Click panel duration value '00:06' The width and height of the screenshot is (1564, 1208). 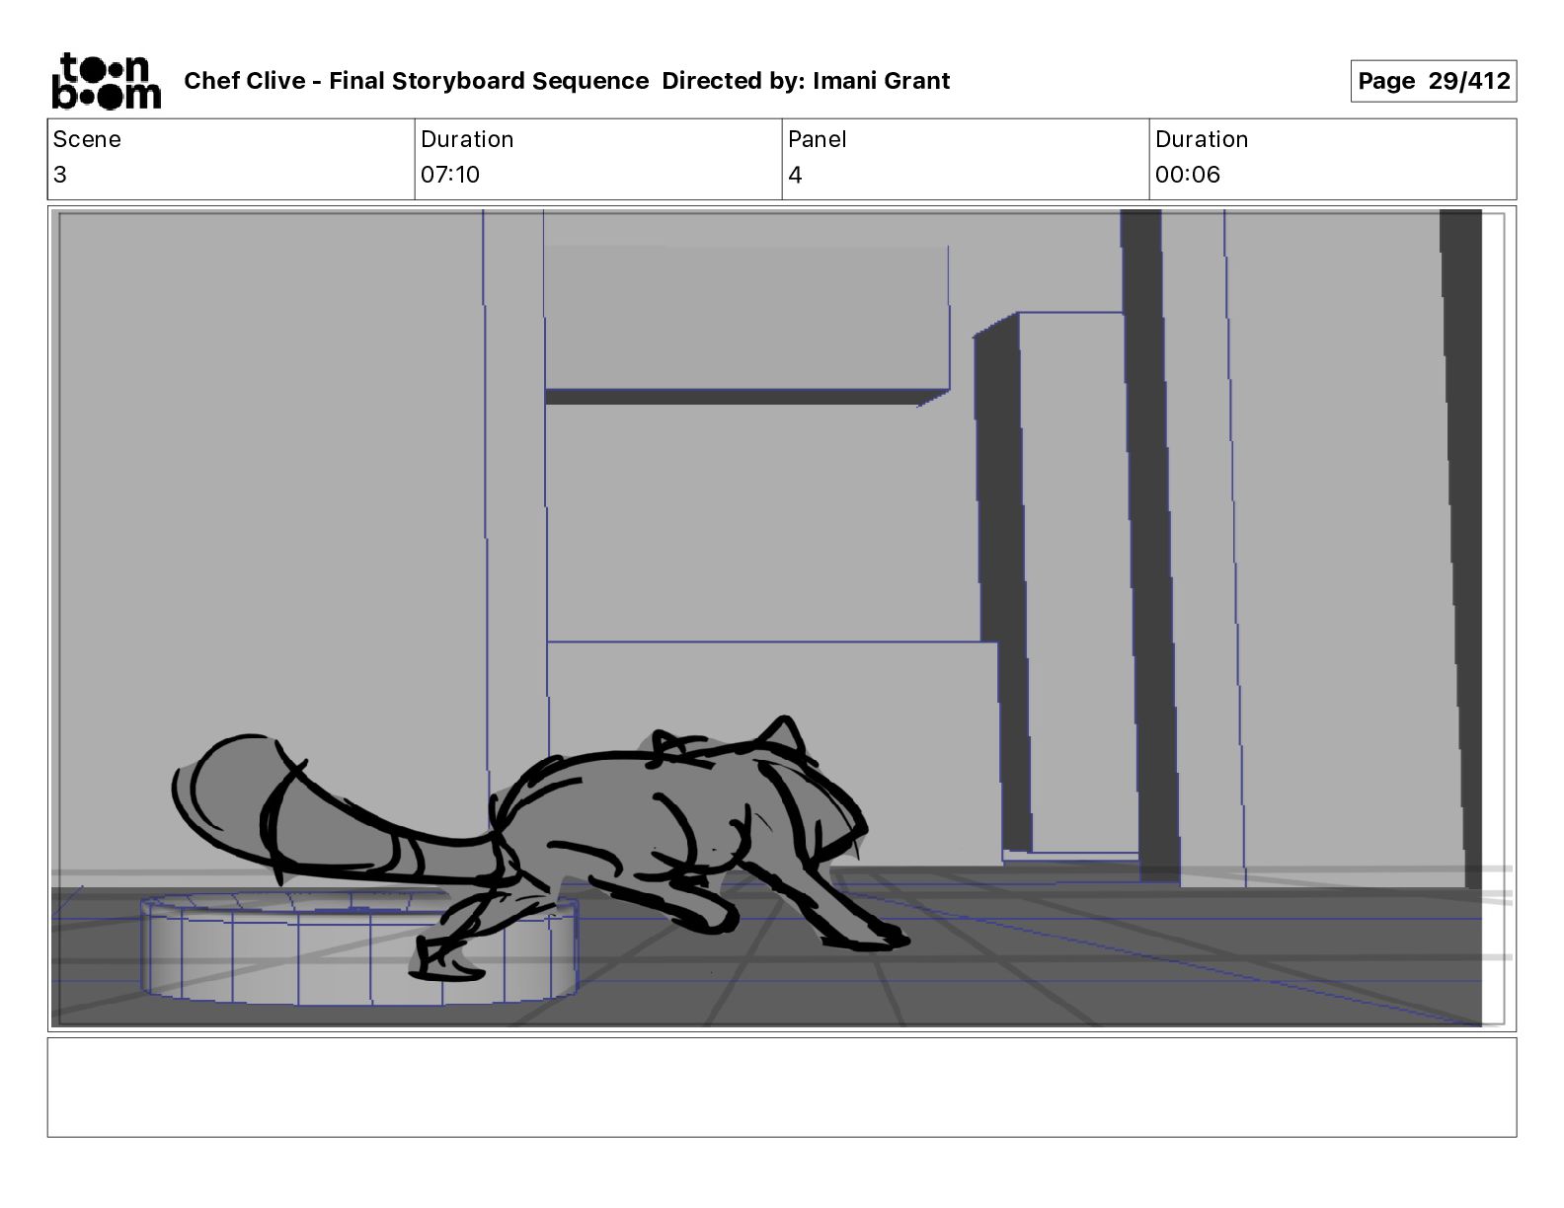1188,175
